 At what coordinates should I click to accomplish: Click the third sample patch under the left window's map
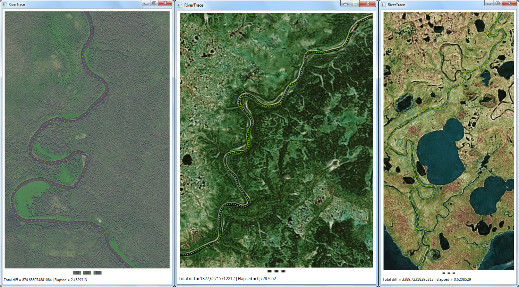click(97, 273)
